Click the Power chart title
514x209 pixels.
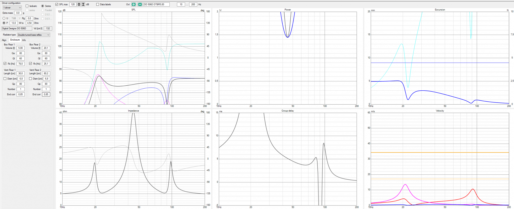[x=288, y=10]
